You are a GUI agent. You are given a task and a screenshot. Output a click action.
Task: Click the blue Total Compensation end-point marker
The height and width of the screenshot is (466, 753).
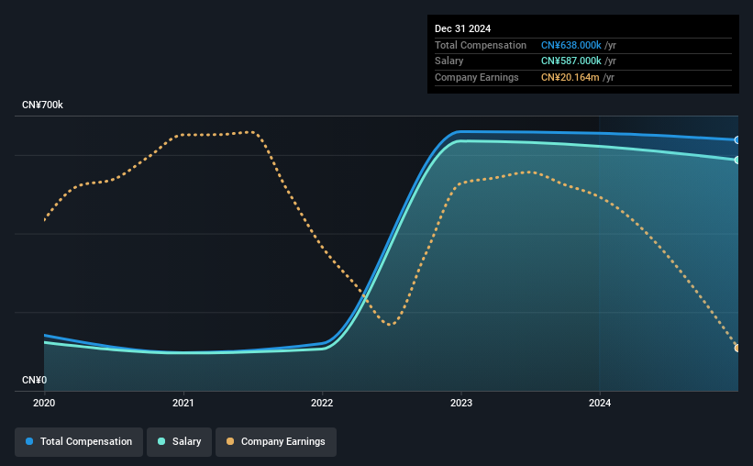[737, 139]
